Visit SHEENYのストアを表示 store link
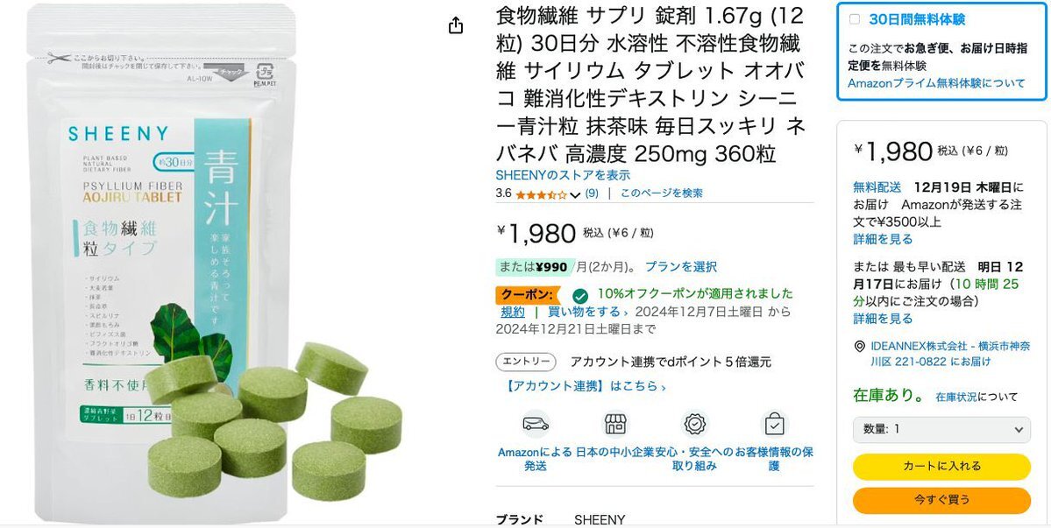1051x528 pixels. (x=563, y=175)
